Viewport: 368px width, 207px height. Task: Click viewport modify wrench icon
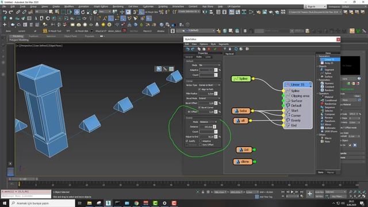(x=165, y=69)
